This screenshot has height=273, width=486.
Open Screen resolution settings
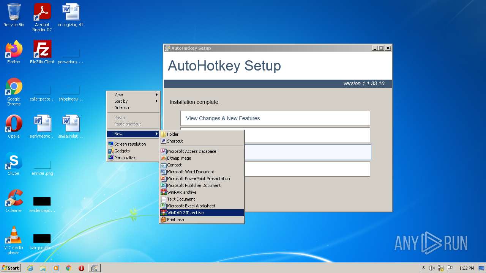pyautogui.click(x=133, y=144)
